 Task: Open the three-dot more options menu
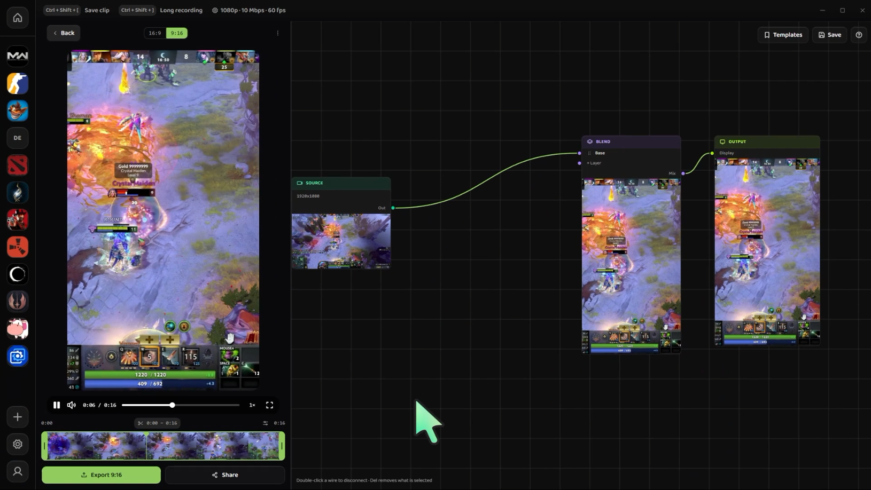[278, 33]
